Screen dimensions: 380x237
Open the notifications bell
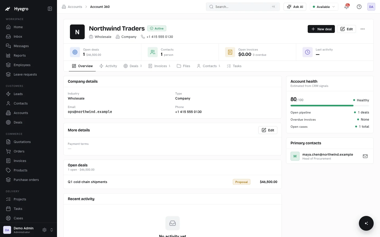(346, 7)
